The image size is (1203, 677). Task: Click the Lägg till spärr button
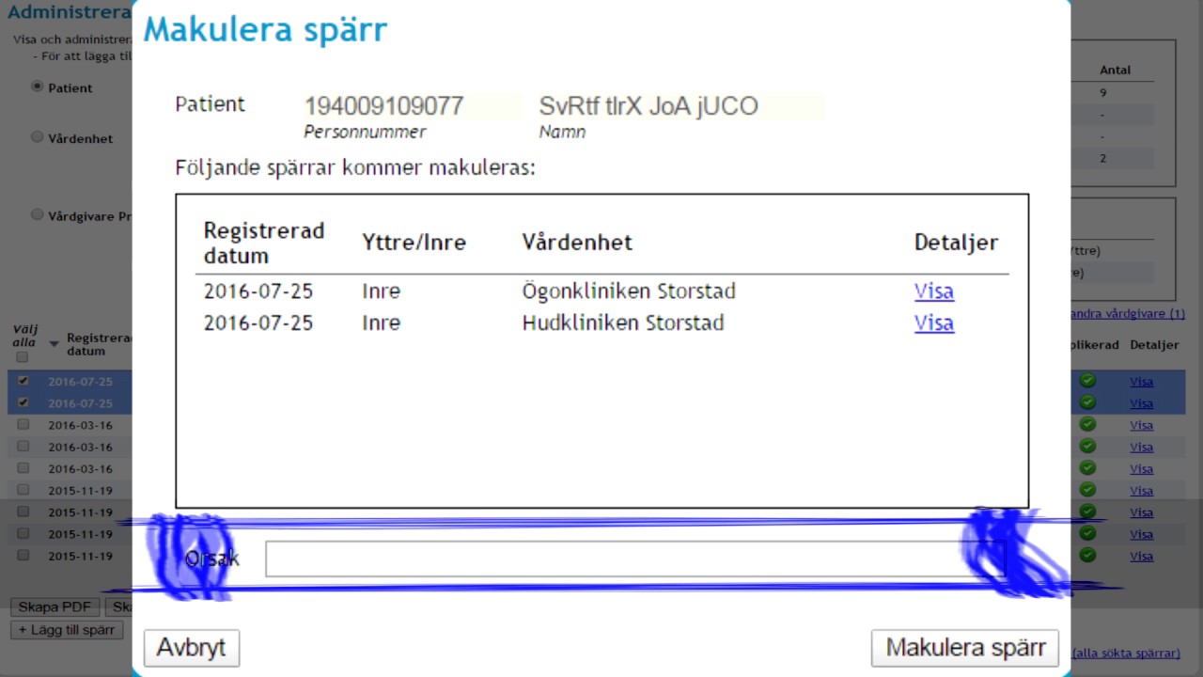pyautogui.click(x=67, y=630)
